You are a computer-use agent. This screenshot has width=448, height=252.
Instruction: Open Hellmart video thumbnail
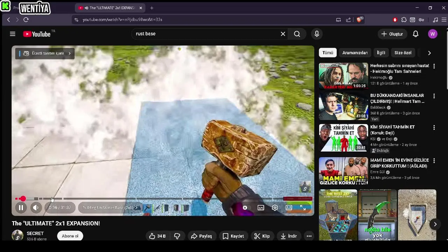tap(343, 106)
